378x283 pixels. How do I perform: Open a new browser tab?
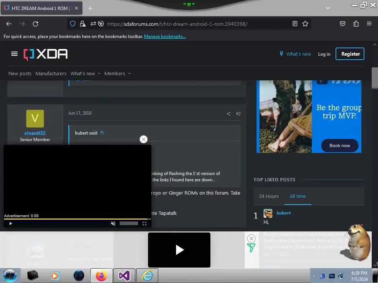(90, 8)
